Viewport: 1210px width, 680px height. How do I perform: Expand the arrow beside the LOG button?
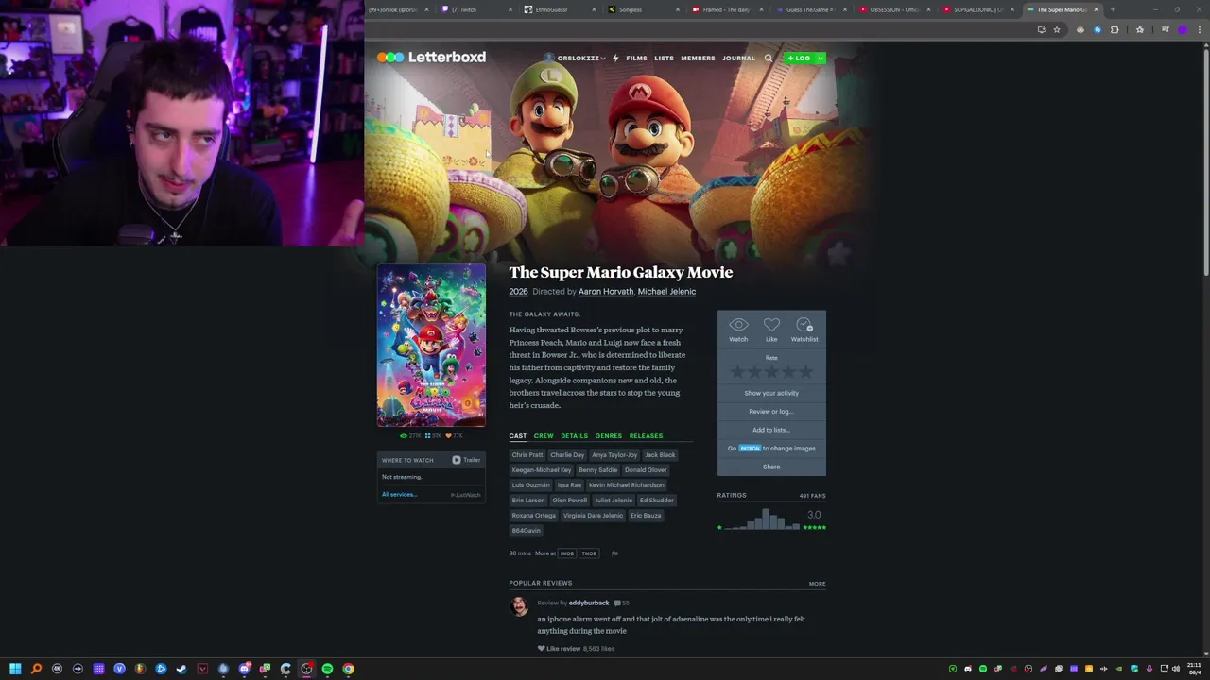click(x=820, y=59)
